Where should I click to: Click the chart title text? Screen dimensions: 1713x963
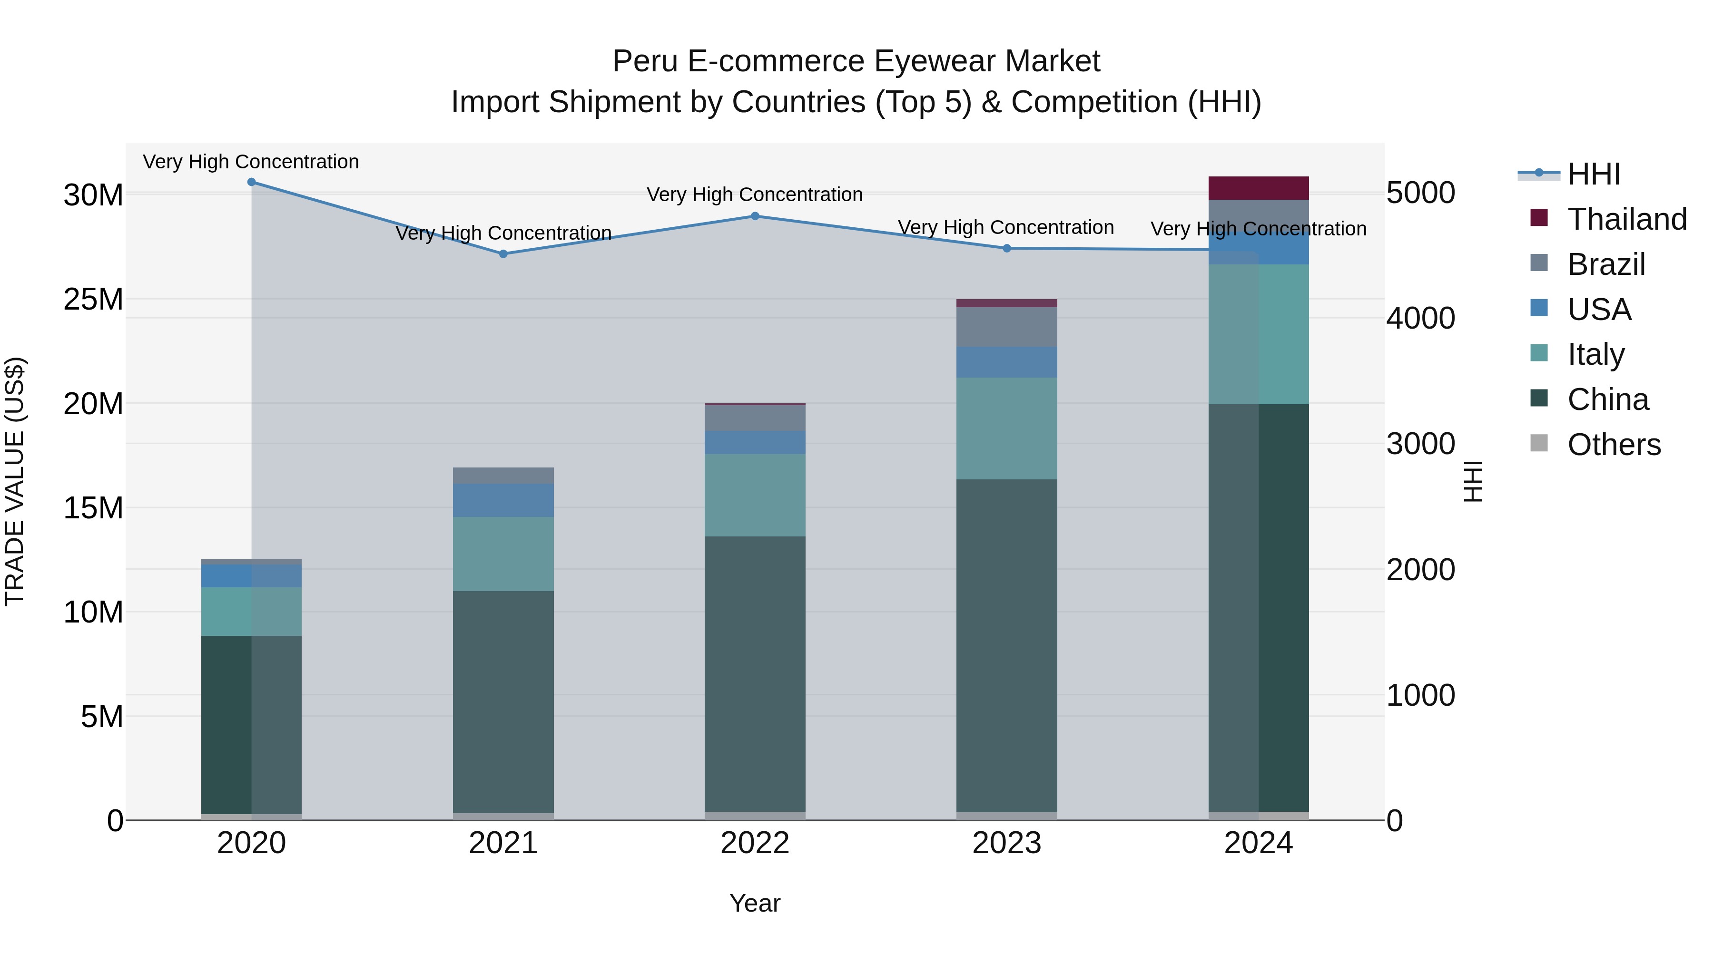pyautogui.click(x=856, y=82)
